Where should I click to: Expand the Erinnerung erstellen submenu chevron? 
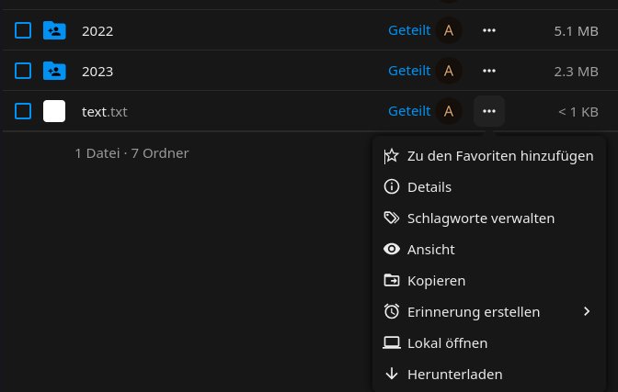tap(587, 312)
